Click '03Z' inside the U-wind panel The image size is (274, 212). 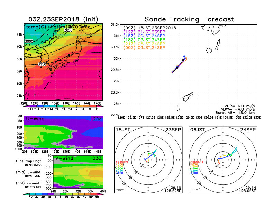coord(97,119)
